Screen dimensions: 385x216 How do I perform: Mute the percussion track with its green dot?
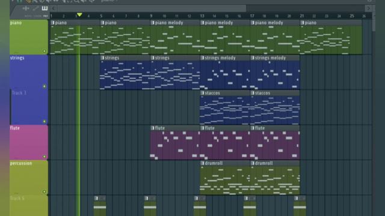(x=45, y=192)
